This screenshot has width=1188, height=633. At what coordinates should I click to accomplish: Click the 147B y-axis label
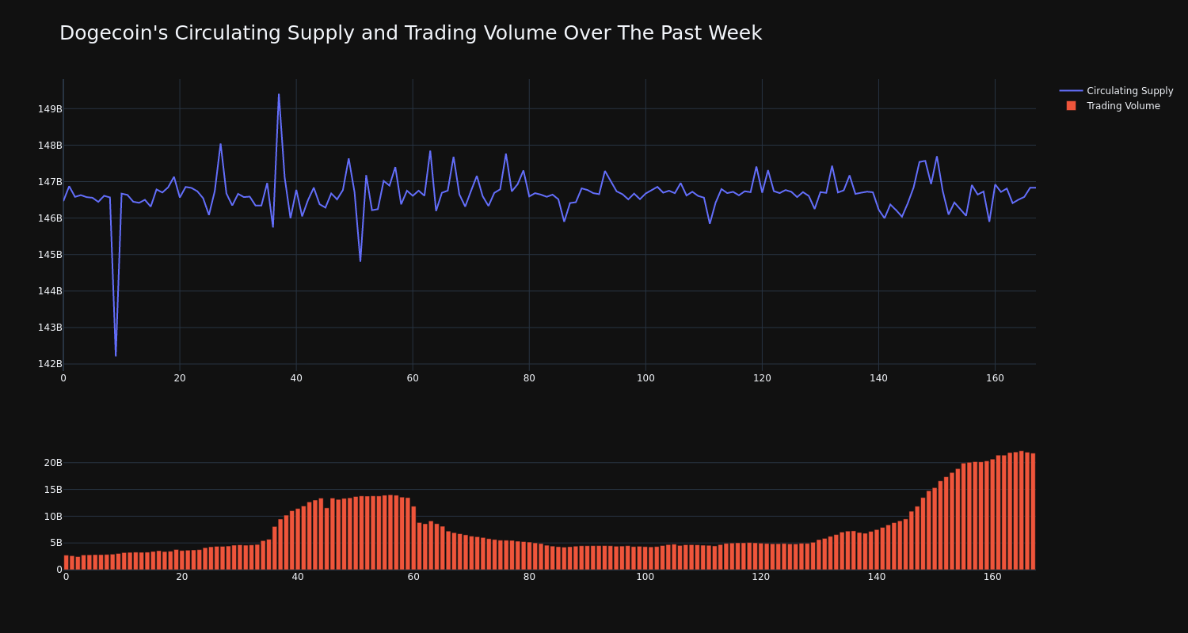(50, 182)
